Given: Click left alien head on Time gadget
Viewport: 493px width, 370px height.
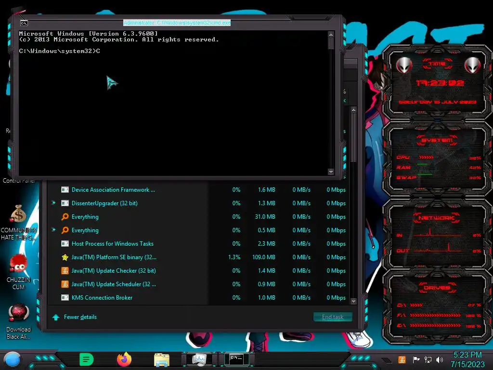Looking at the screenshot, I should pyautogui.click(x=404, y=66).
